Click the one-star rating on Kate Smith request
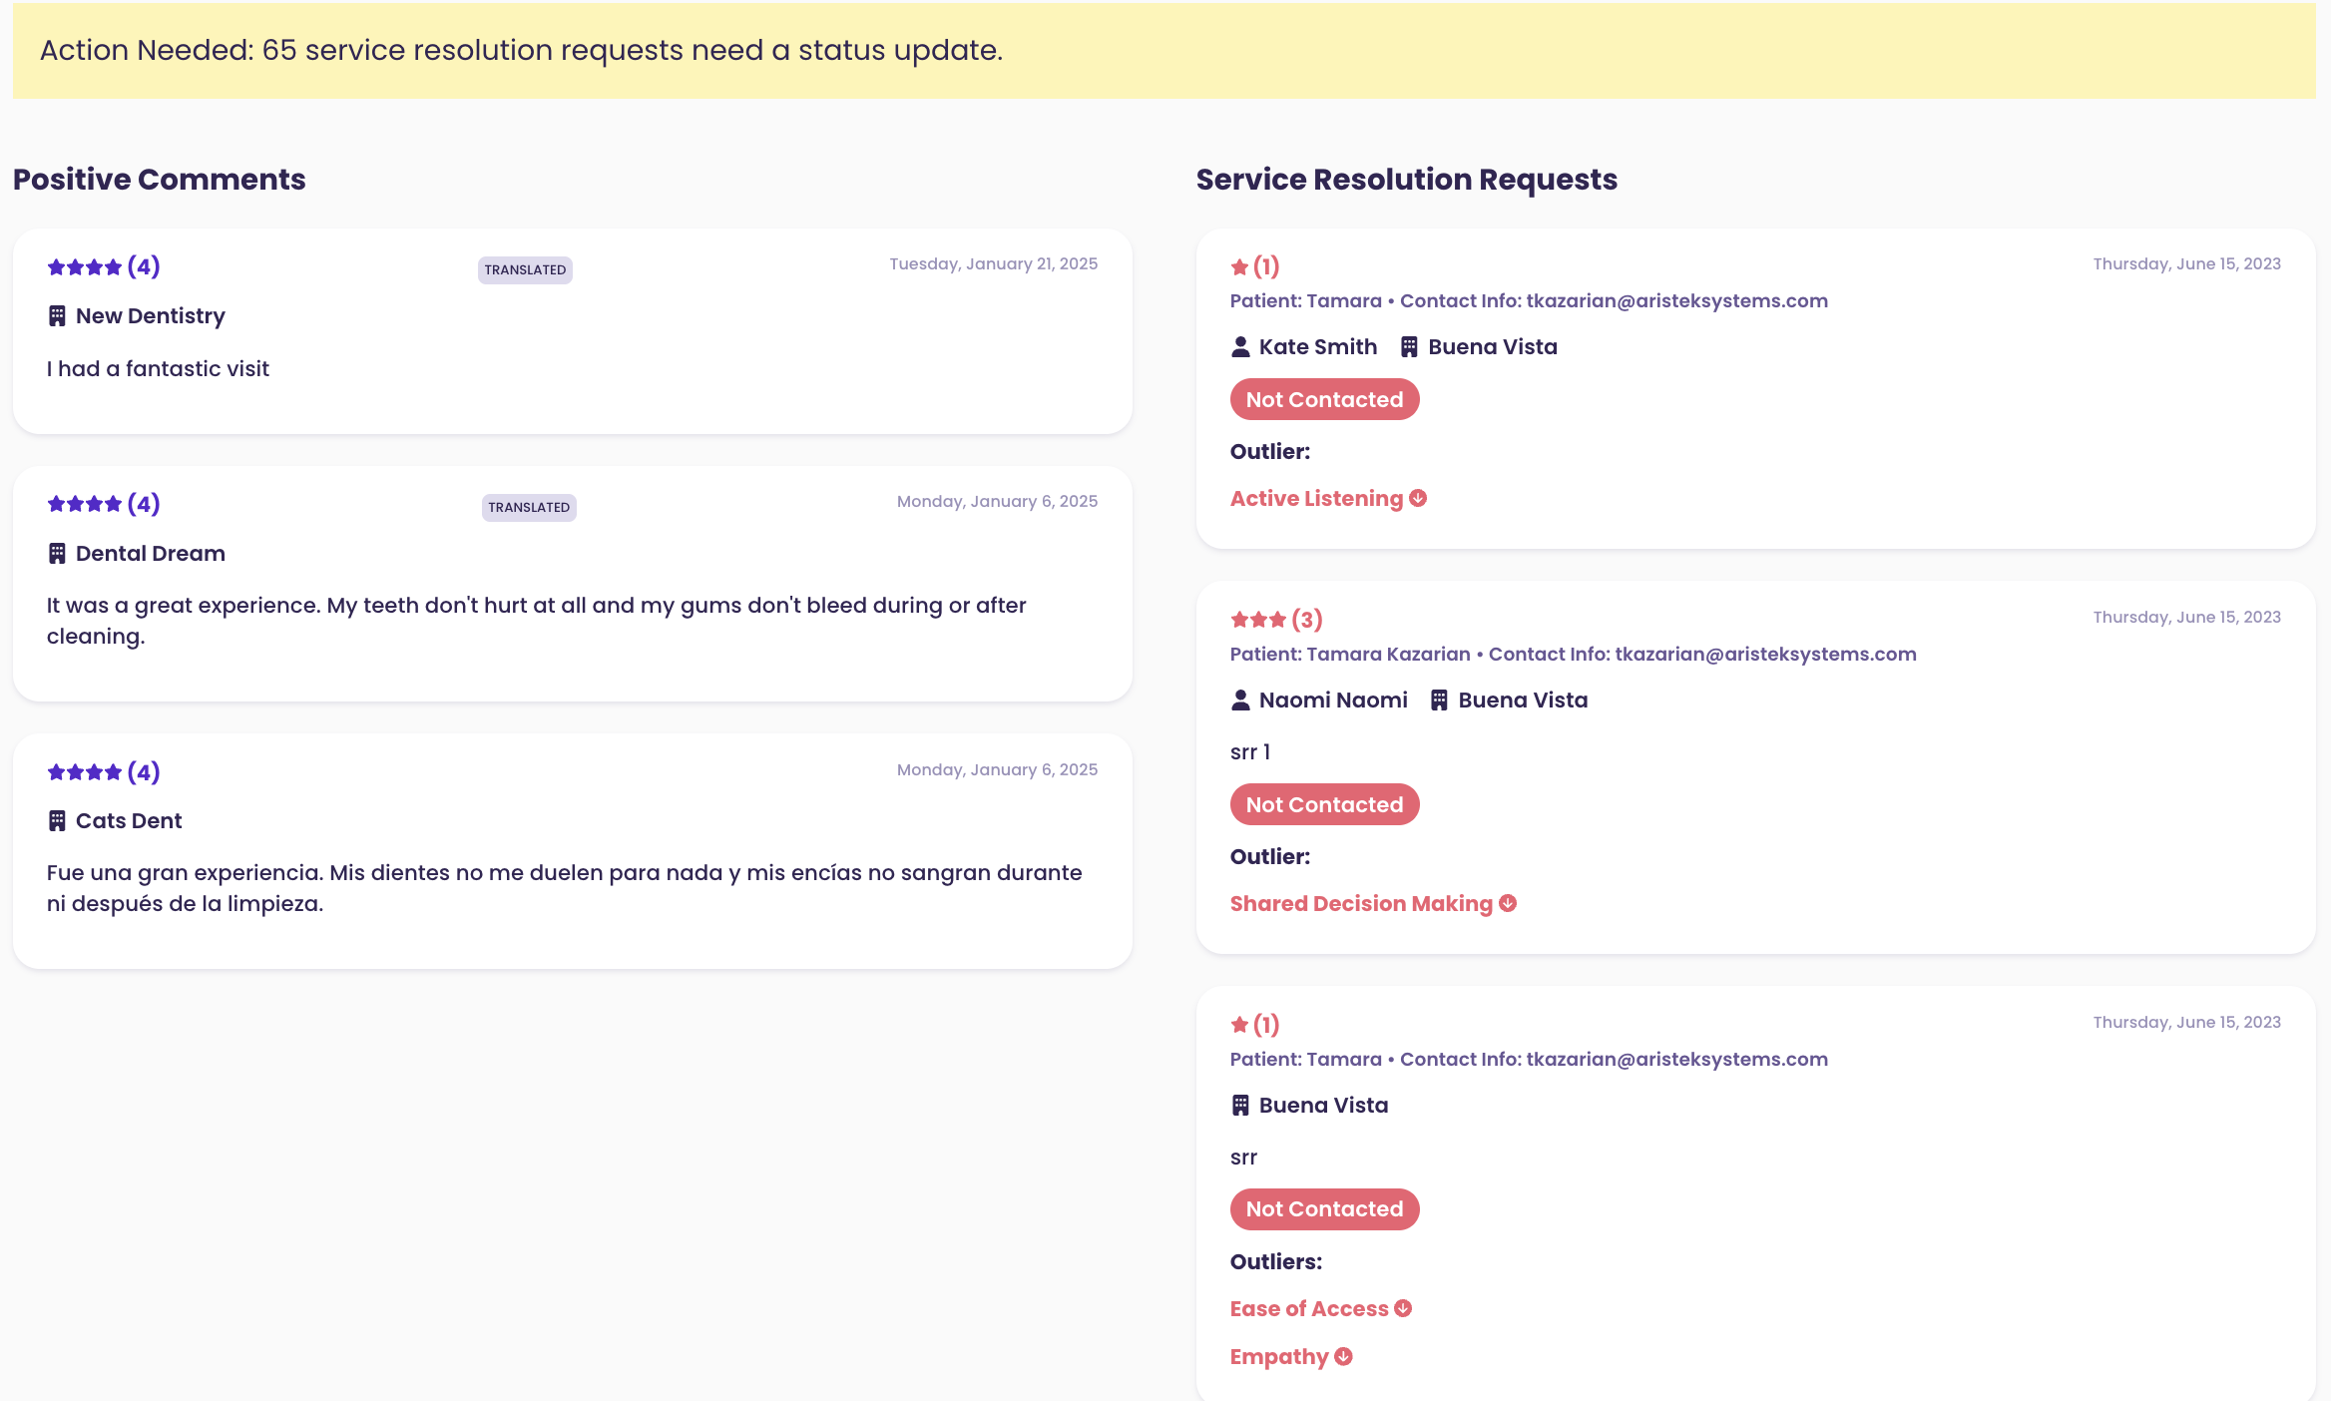2331x1401 pixels. click(x=1255, y=266)
